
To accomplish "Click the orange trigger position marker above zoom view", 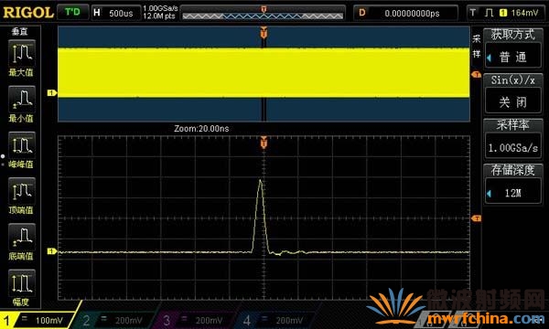I will click(x=264, y=142).
